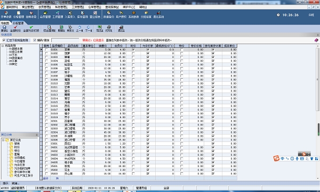
Task: Go to previous record with 上一 arrow
Action: coord(79,29)
